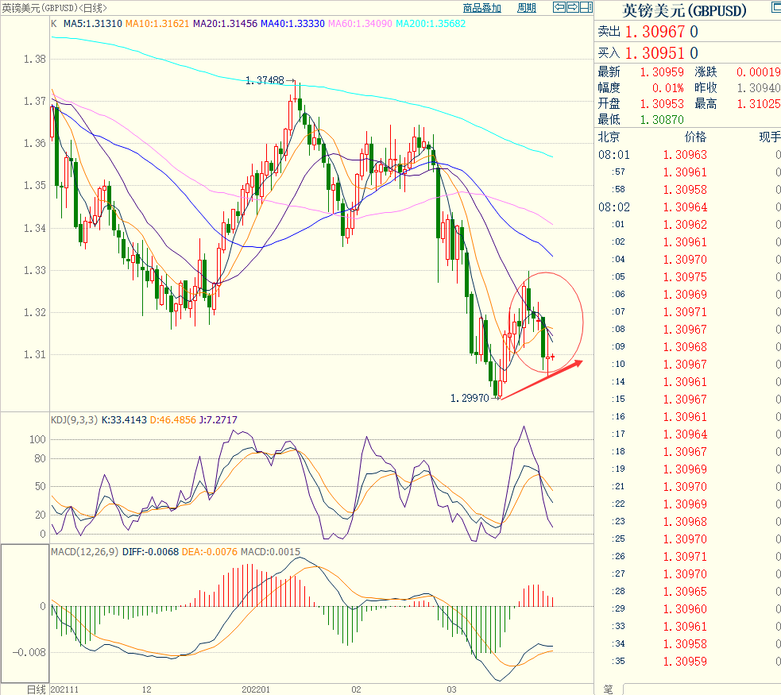The width and height of the screenshot is (781, 695).
Task: Select the :35 tick row at 1.30959
Action: 687,661
